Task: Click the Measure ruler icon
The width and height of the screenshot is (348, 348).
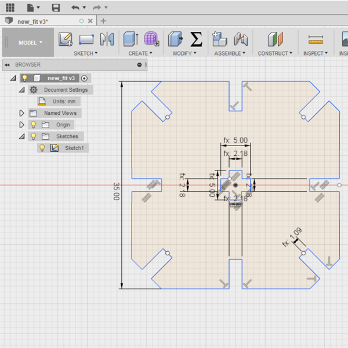Action: point(316,39)
